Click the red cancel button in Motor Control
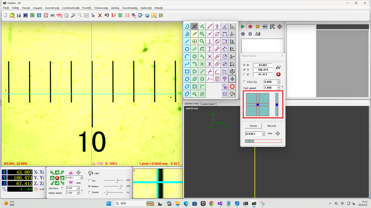The height and width of the screenshot is (208, 371). (x=278, y=74)
